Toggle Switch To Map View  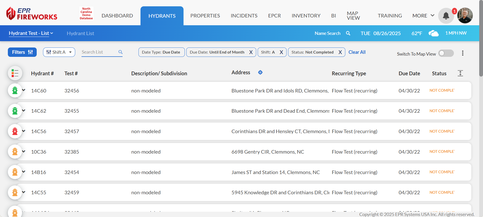(446, 53)
